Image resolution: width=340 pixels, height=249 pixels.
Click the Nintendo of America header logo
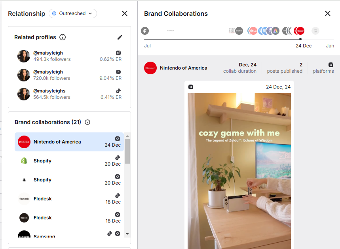[150, 68]
